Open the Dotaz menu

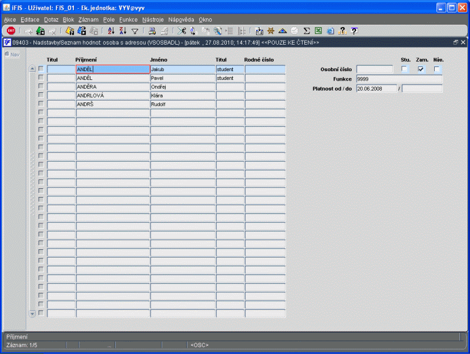(x=51, y=20)
